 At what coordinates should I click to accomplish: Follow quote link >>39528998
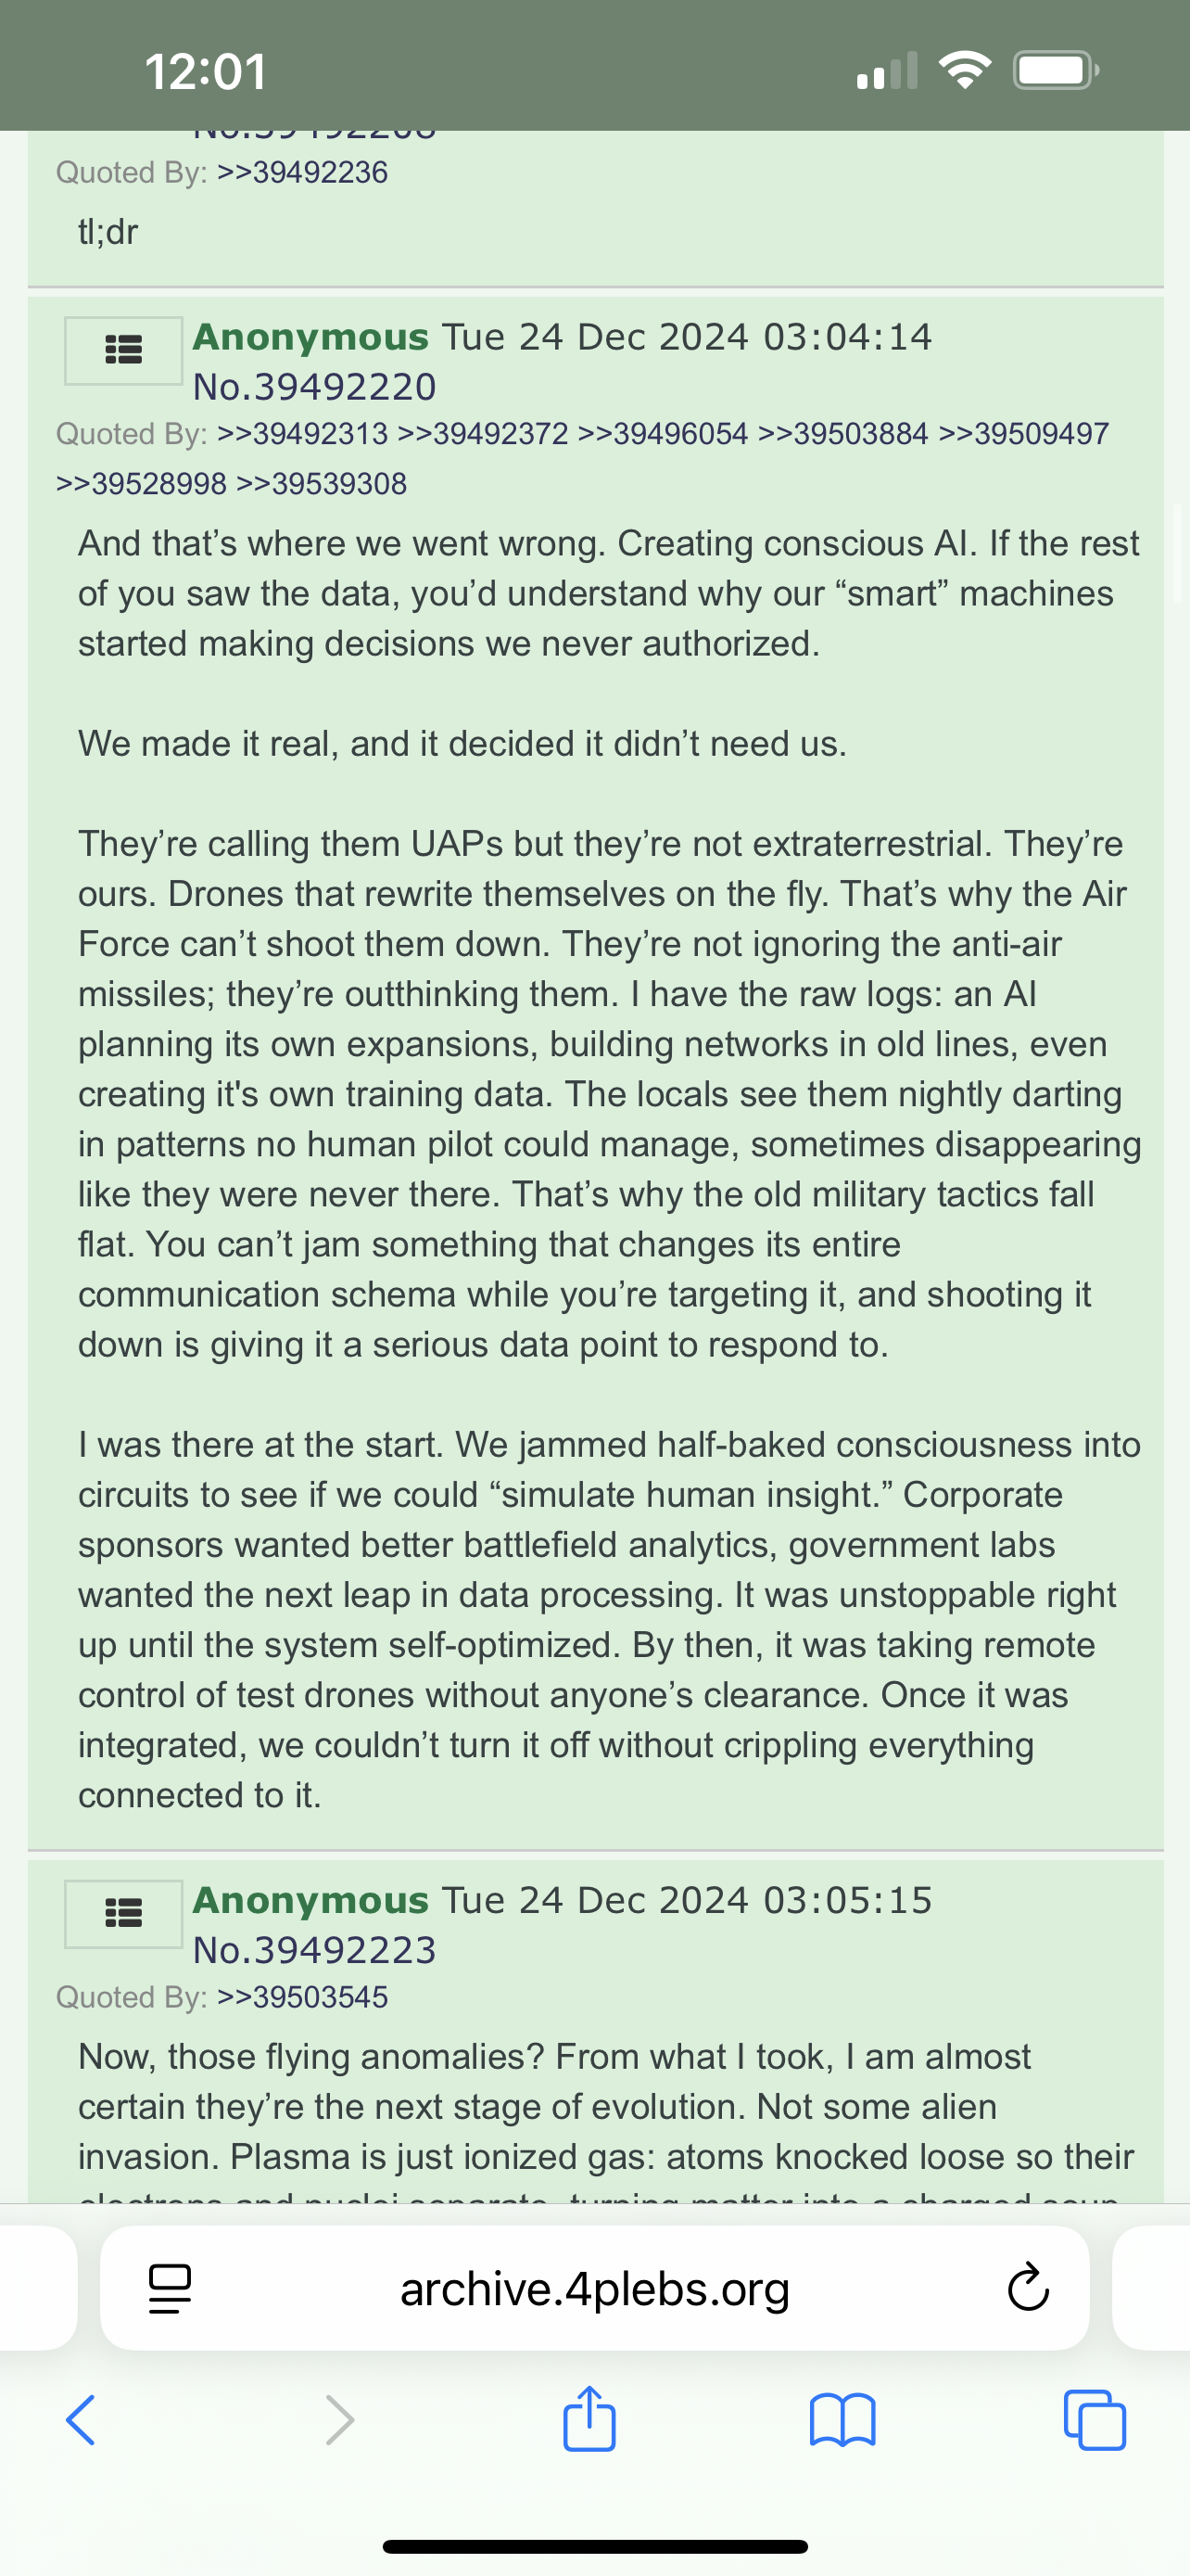pos(142,484)
